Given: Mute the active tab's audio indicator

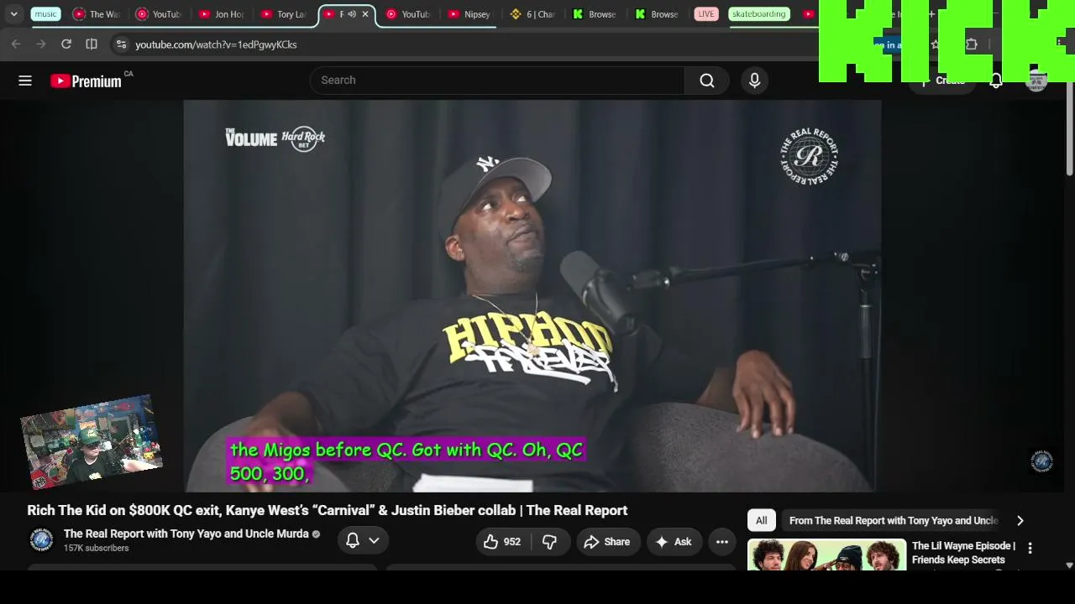Looking at the screenshot, I should tap(352, 14).
